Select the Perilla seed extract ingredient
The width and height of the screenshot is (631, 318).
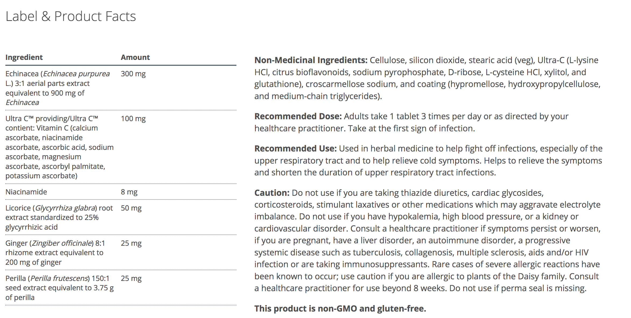coord(59,288)
